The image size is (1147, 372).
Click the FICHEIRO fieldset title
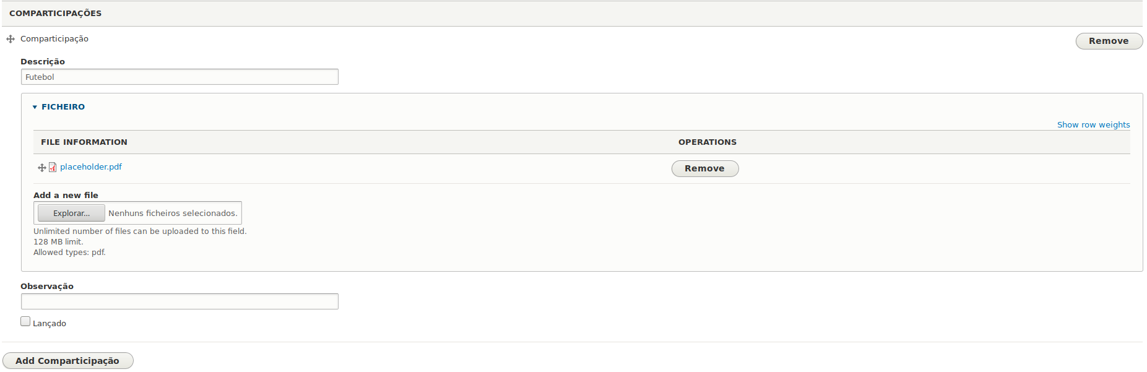pyautogui.click(x=63, y=107)
